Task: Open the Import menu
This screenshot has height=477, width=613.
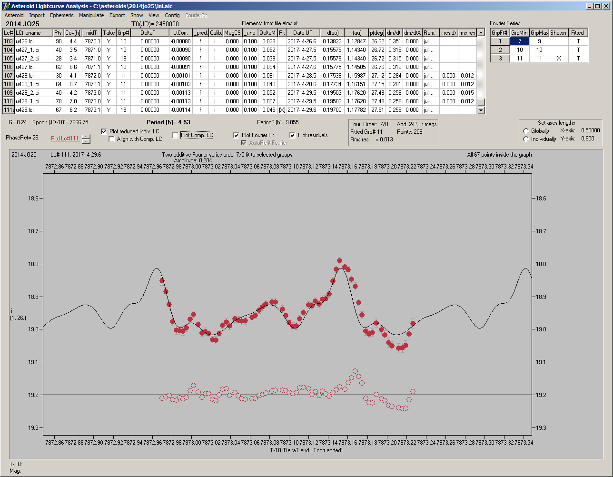Action: [x=37, y=15]
